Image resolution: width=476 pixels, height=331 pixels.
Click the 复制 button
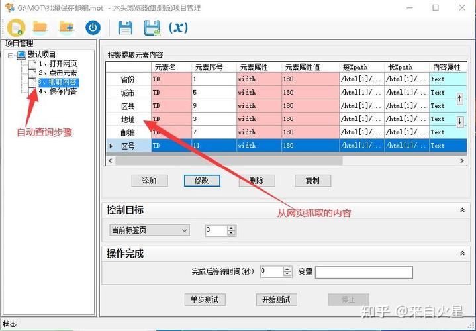(312, 181)
